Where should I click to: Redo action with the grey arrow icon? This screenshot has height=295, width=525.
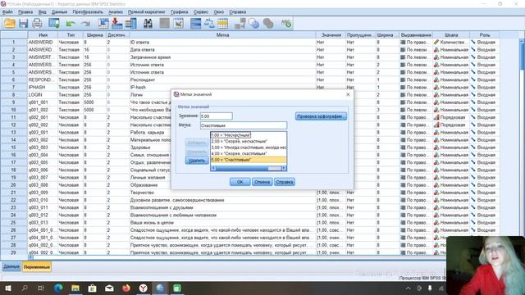point(85,24)
